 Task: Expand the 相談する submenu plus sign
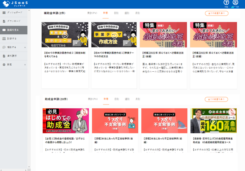point(25,47)
